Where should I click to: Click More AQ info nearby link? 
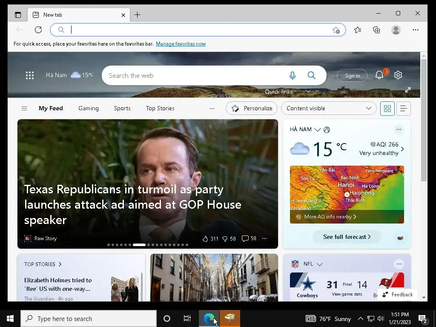point(330,217)
